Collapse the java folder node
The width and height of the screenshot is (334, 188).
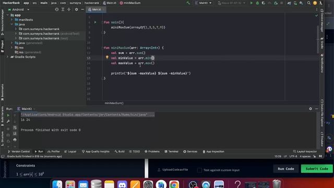tap(11, 25)
